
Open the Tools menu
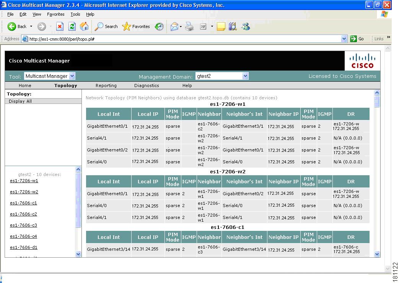75,14
